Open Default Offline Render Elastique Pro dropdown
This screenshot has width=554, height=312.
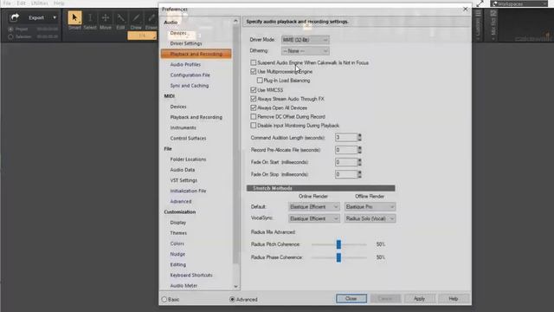tap(370, 206)
